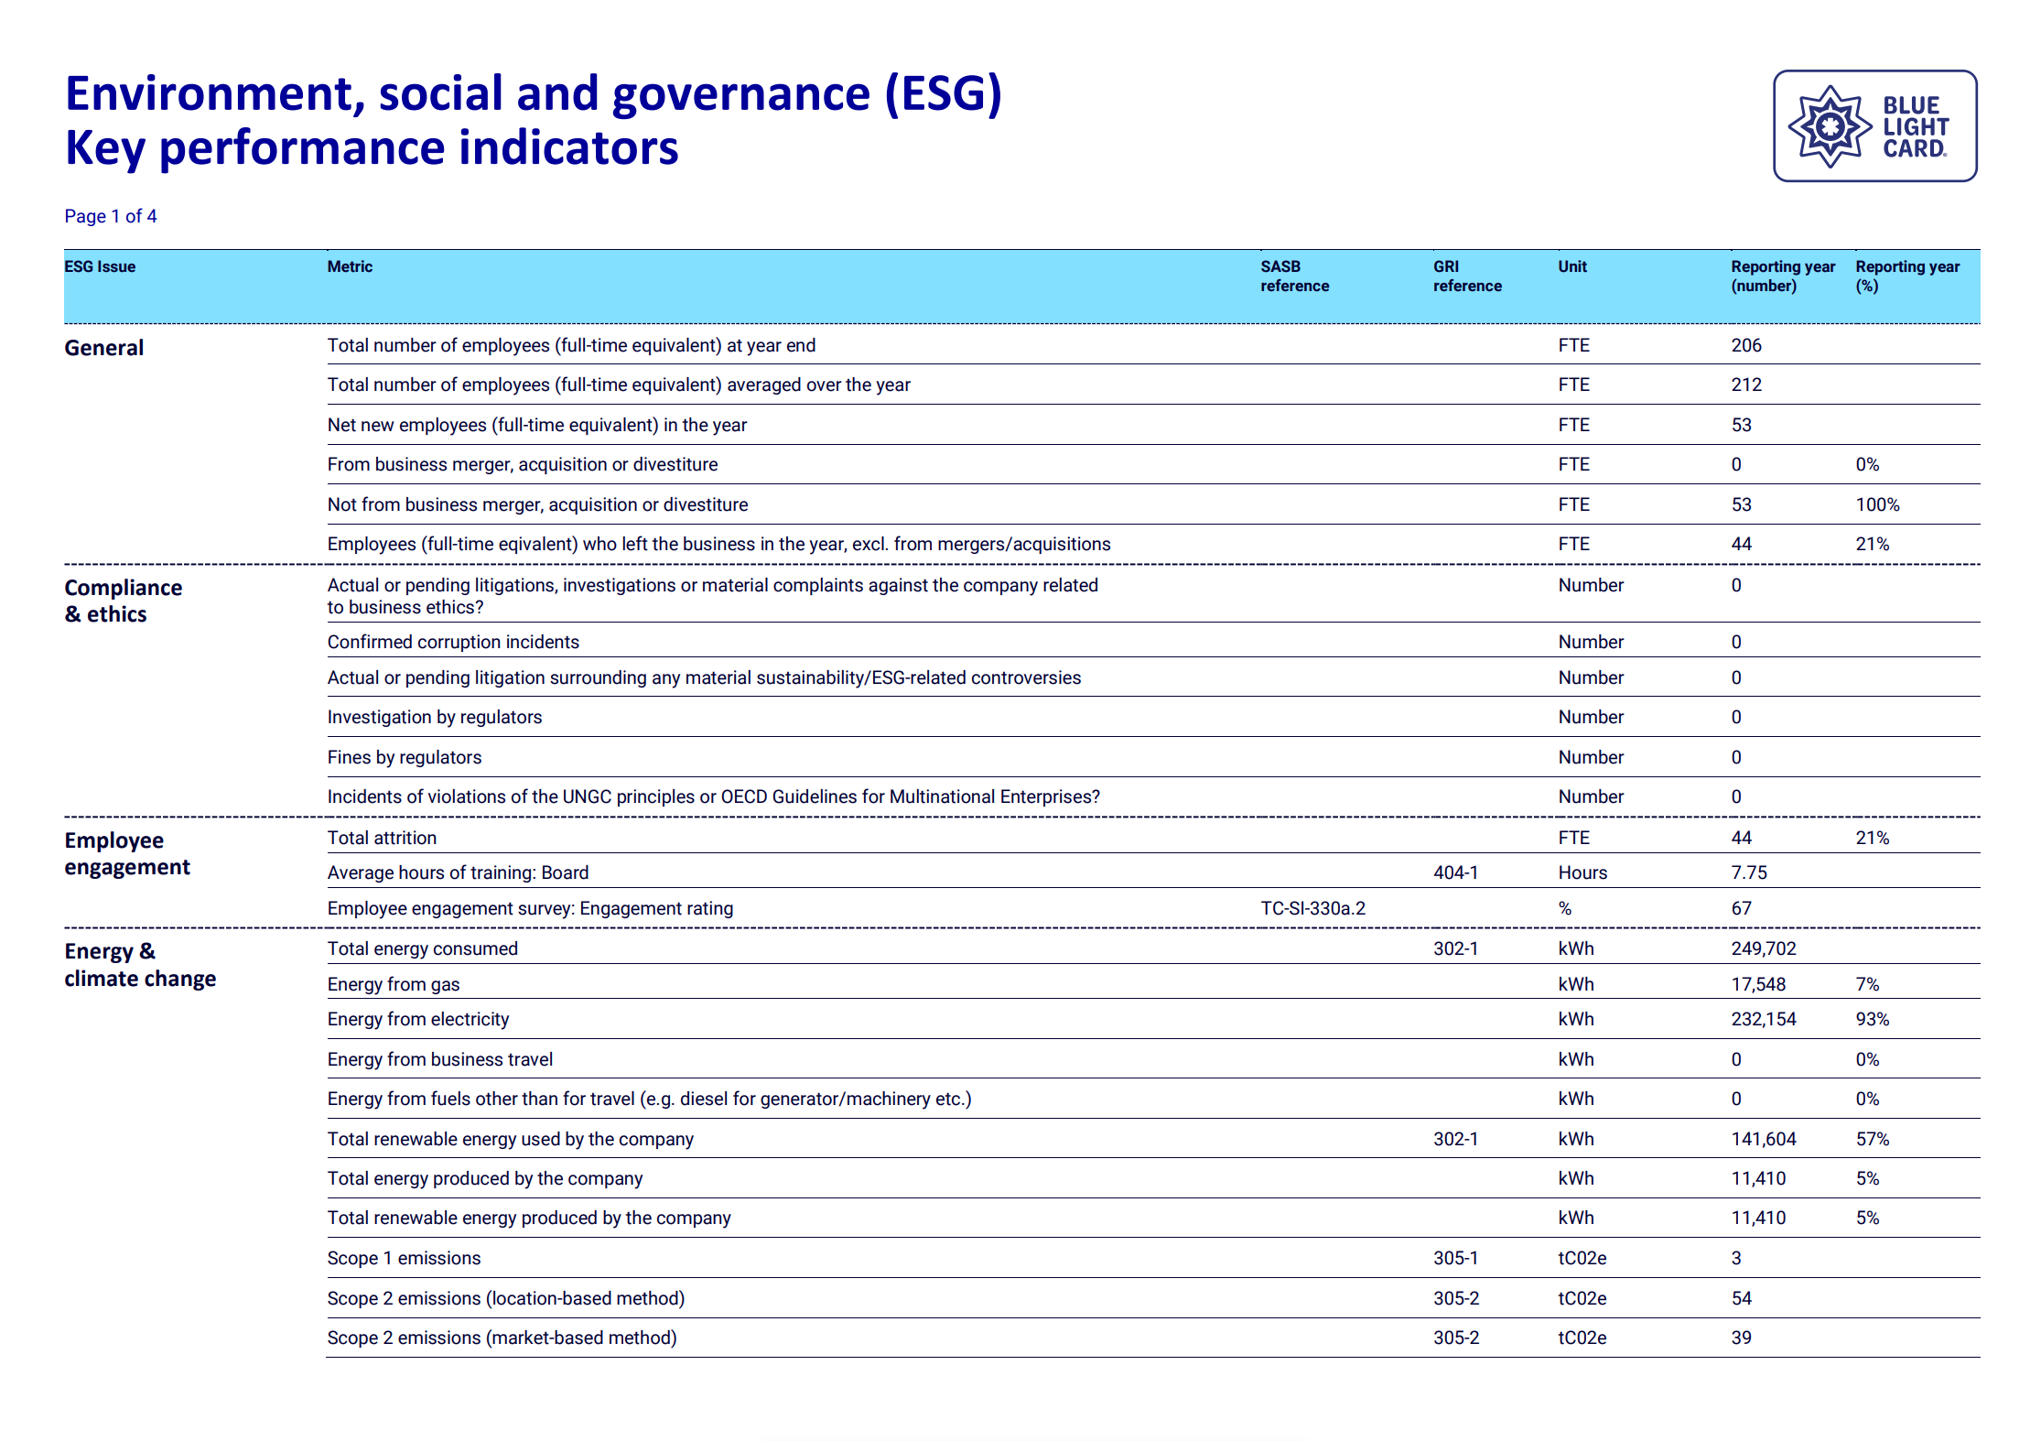Click the Blue Light Card logo

(x=1874, y=126)
